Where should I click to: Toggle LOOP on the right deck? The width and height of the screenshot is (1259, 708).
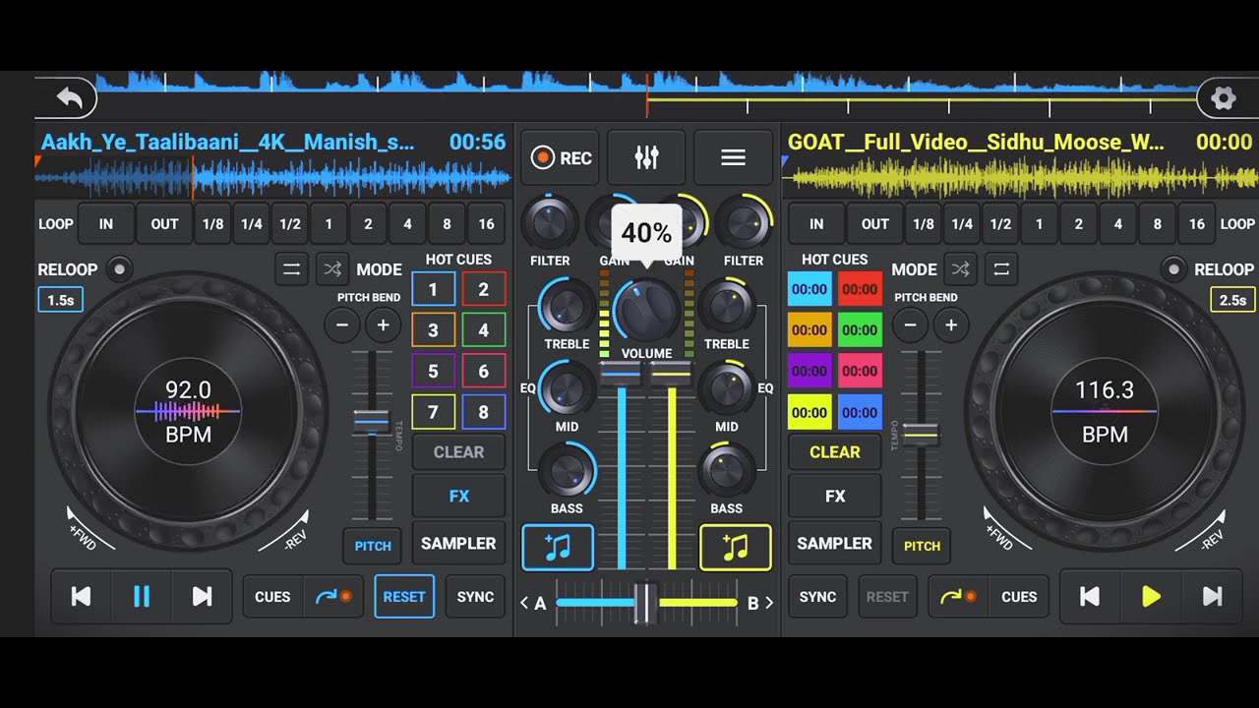[x=1237, y=223]
